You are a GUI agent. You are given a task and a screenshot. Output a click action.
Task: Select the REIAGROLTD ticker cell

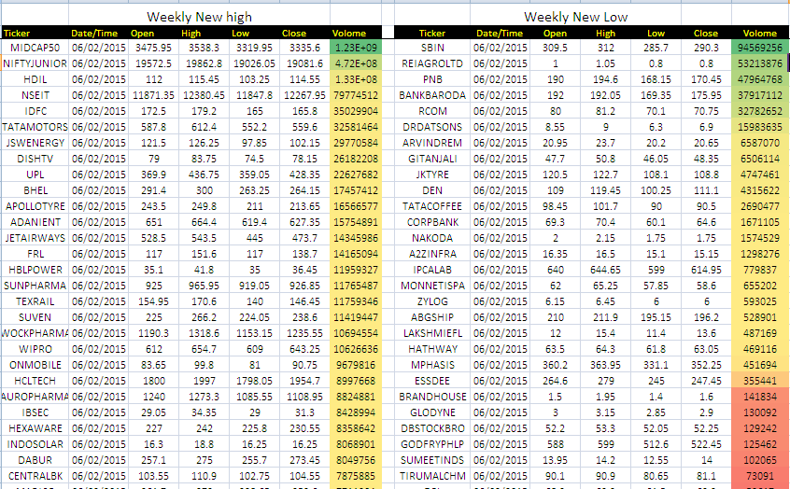point(432,63)
